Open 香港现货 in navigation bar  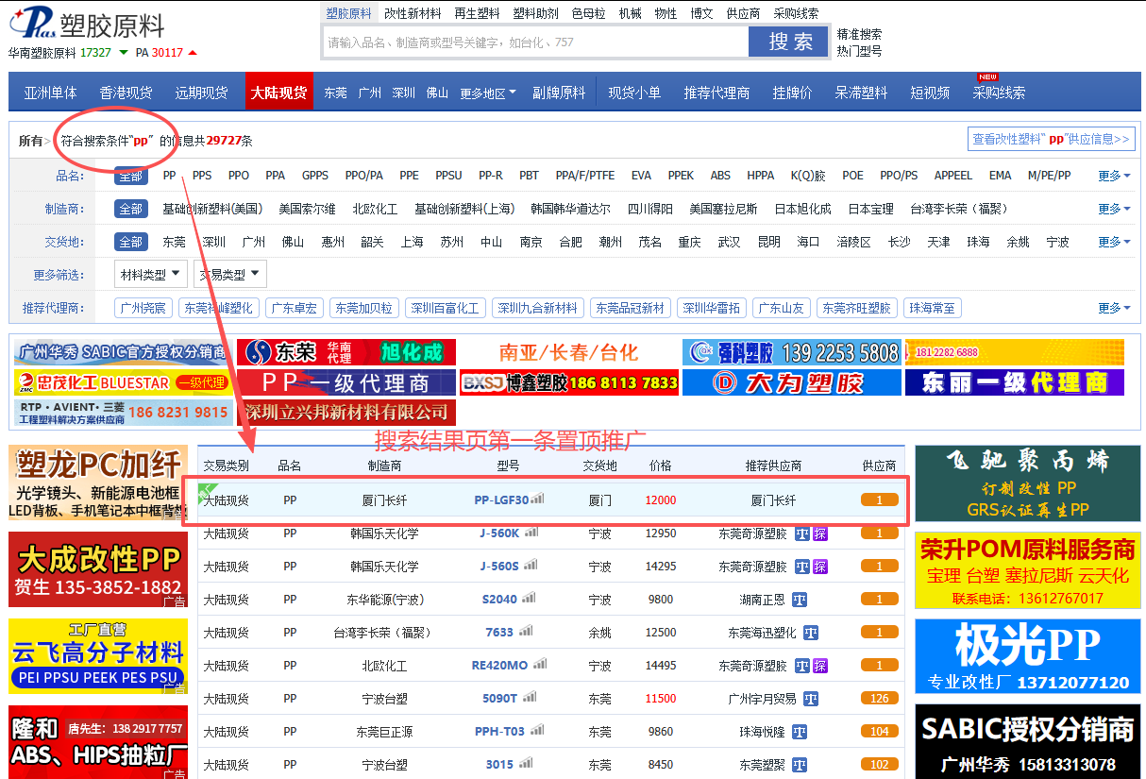click(x=126, y=93)
